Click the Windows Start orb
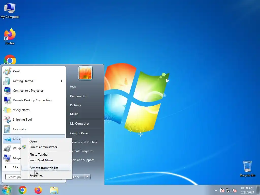The image size is (260, 195). pyautogui.click(x=7, y=190)
